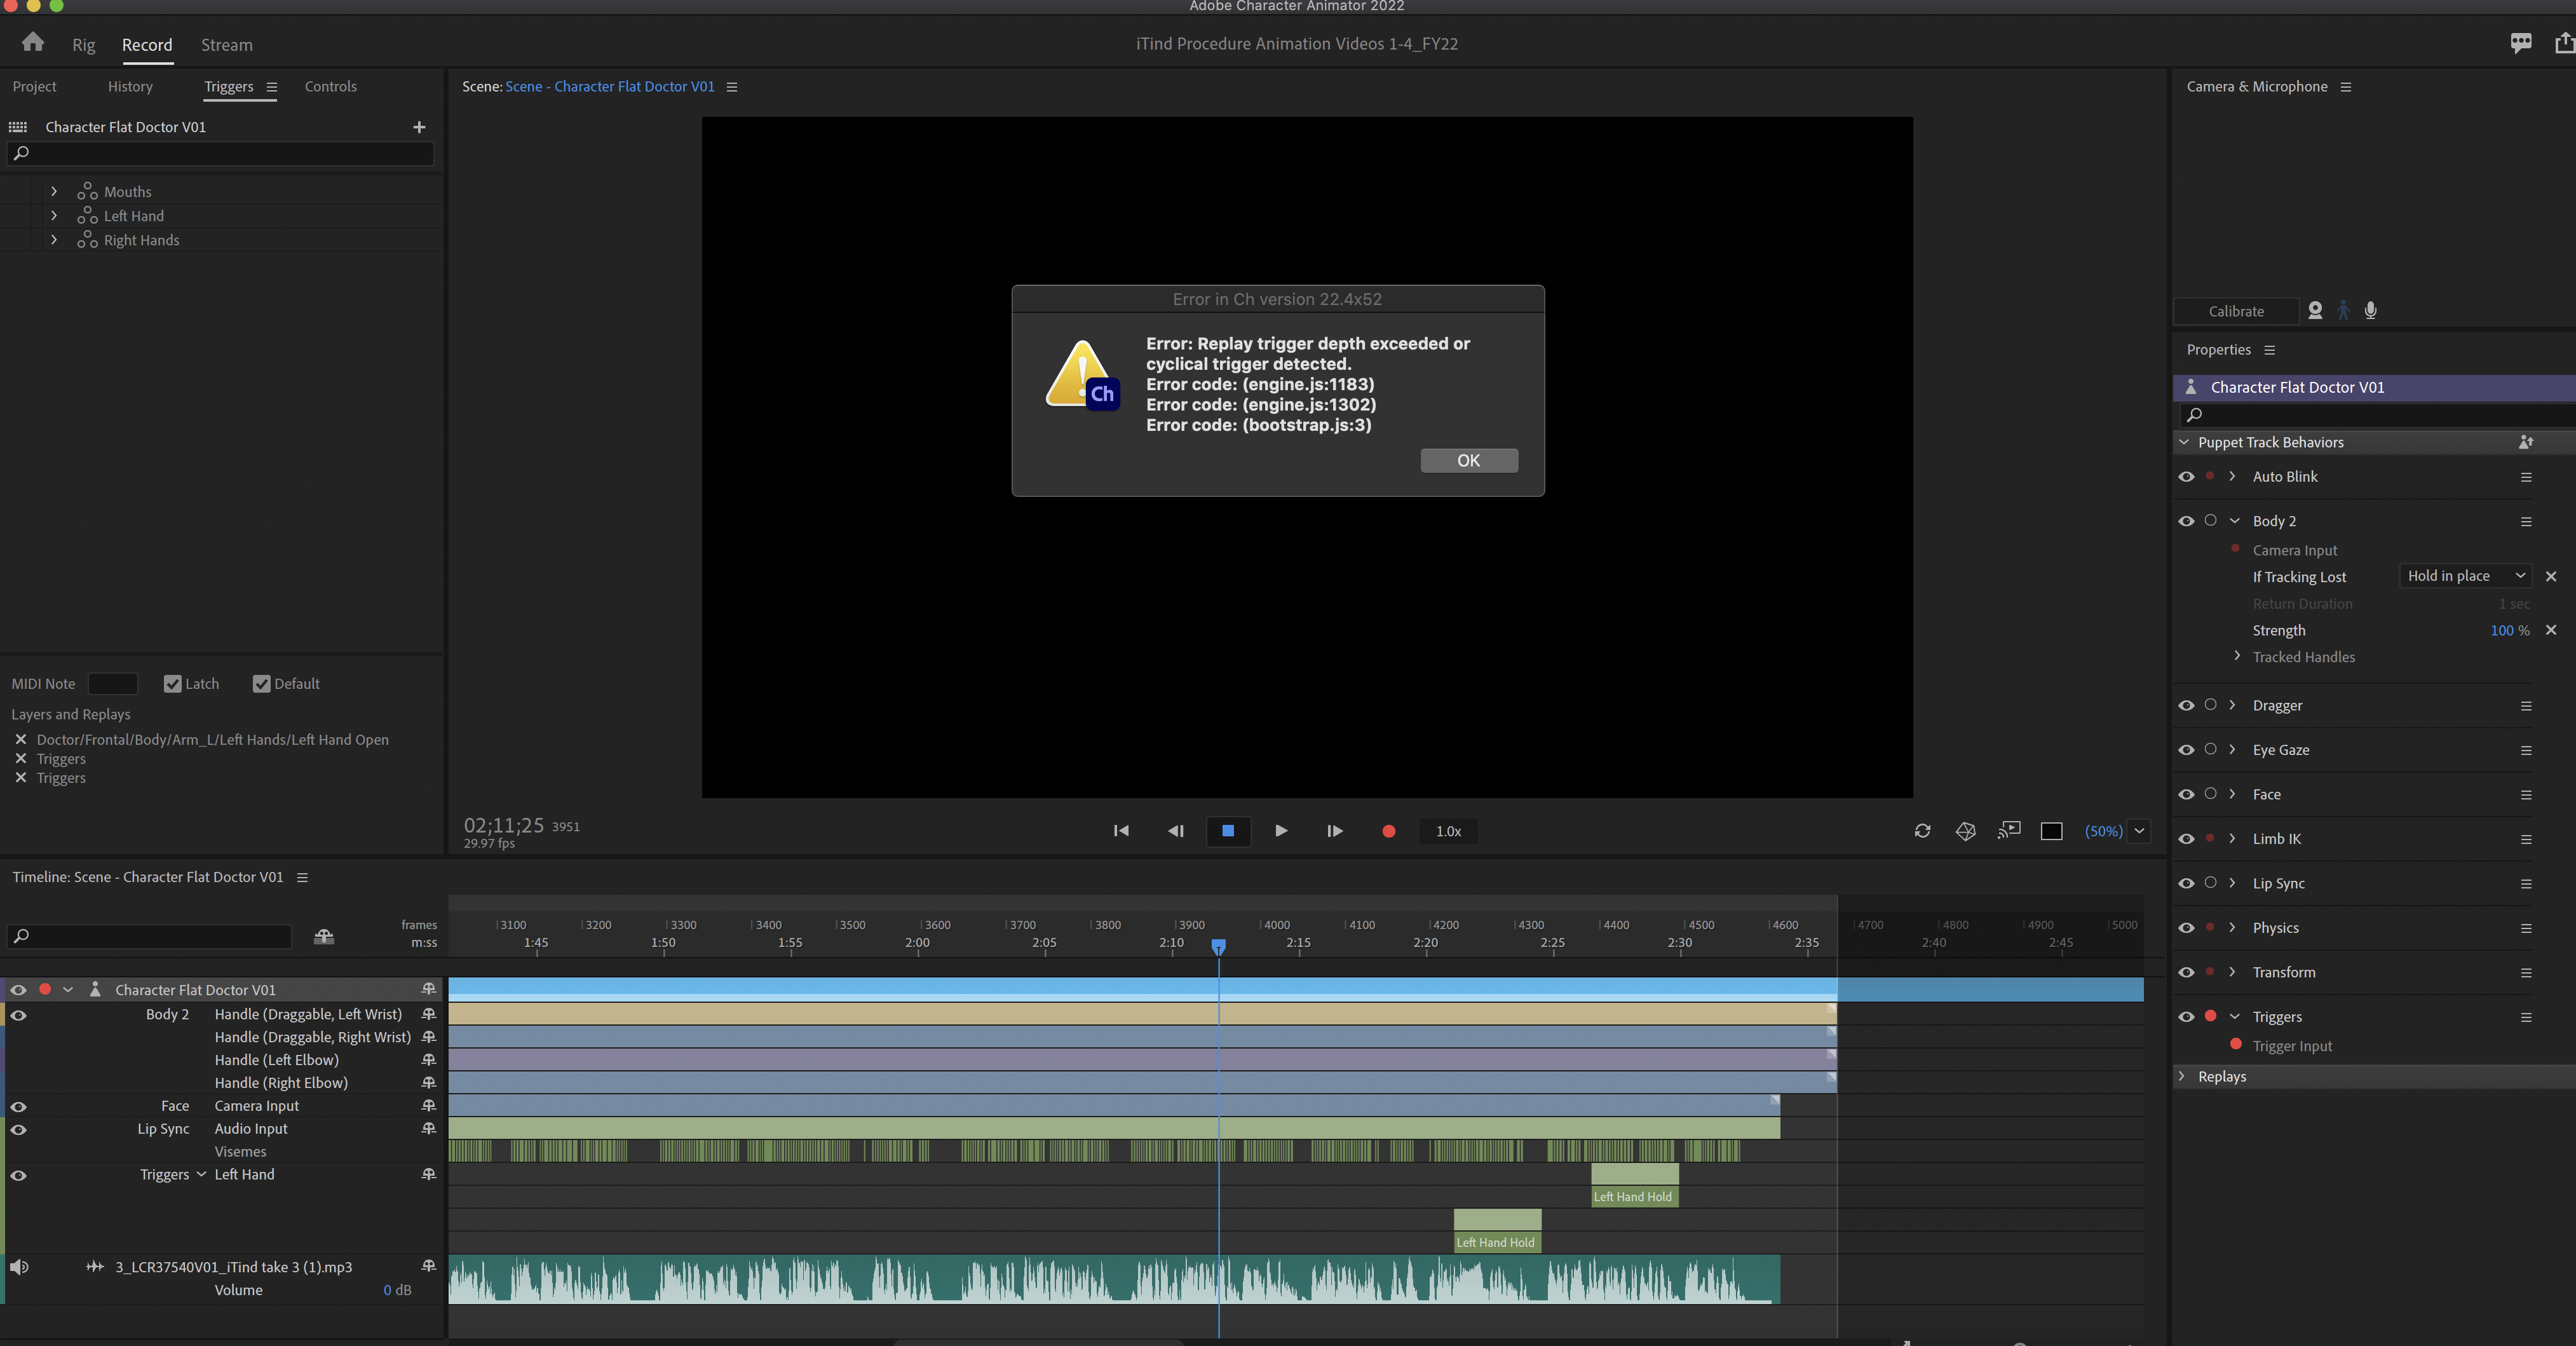This screenshot has height=1346, width=2576.
Task: Click the magnetic snapping icon next to timeline search
Action: (324, 937)
